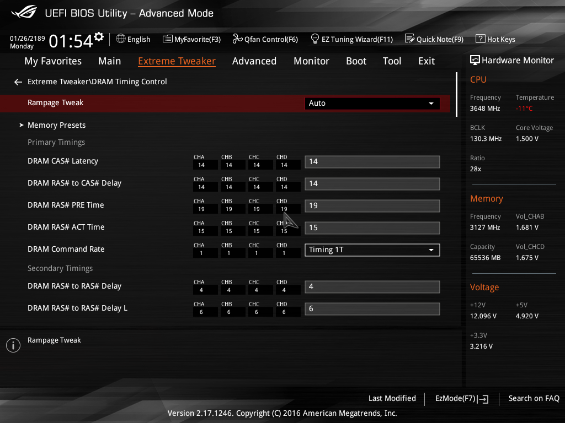Click the Hardware Monitor heading
This screenshot has width=565, height=423.
coord(518,61)
